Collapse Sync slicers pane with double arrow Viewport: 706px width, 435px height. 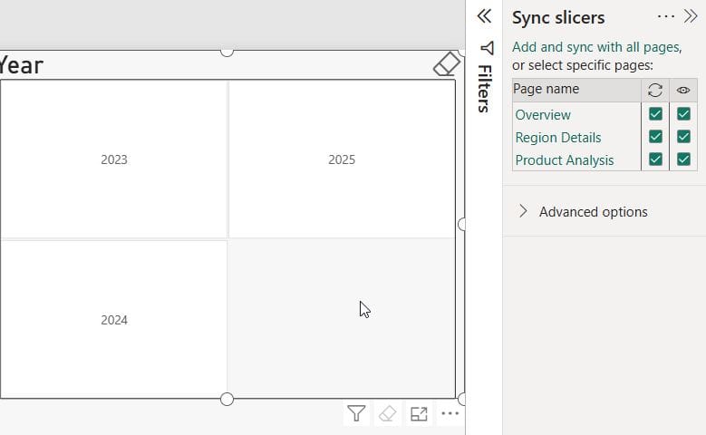691,16
